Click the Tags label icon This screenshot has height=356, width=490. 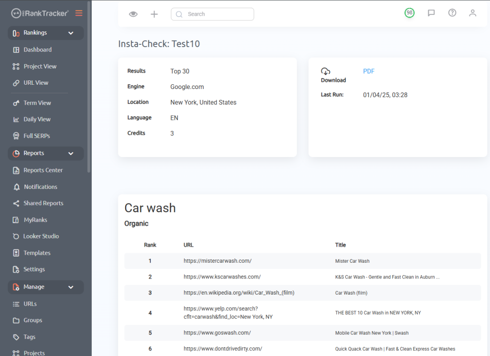(x=16, y=337)
